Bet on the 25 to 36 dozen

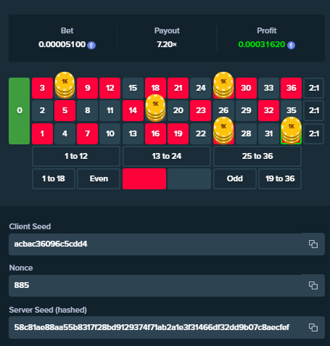[257, 156]
